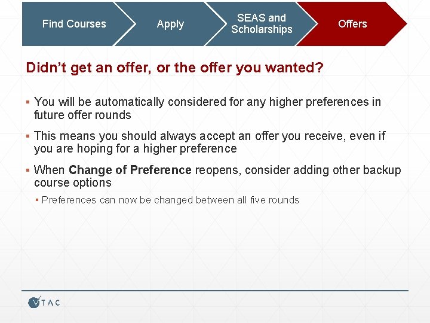Viewport: 430px width, 323px height.
Task: Click the horizontal divider line above the logo
Action: click(215, 291)
